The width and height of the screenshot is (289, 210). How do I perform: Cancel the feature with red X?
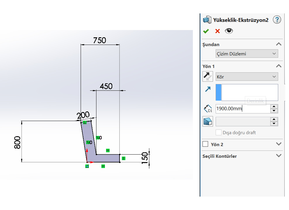pyautogui.click(x=217, y=31)
